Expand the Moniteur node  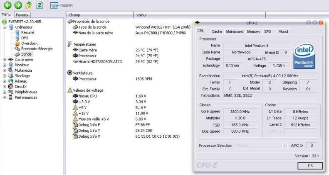coord(5,65)
